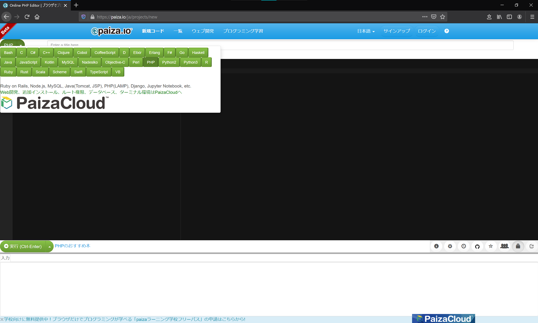Screen dimensions: 538x323
Task: View the code history via clock icon
Action: pyautogui.click(x=464, y=246)
